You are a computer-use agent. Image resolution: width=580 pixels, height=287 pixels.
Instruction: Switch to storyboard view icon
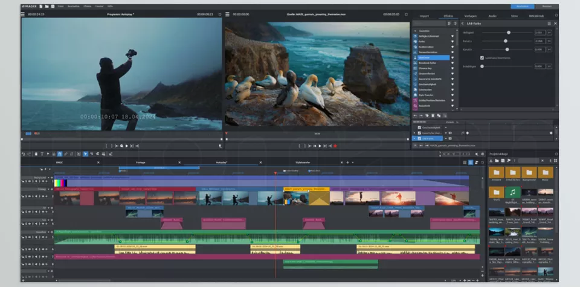465,163
